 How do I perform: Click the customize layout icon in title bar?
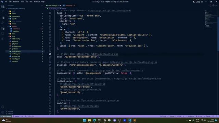202,2
